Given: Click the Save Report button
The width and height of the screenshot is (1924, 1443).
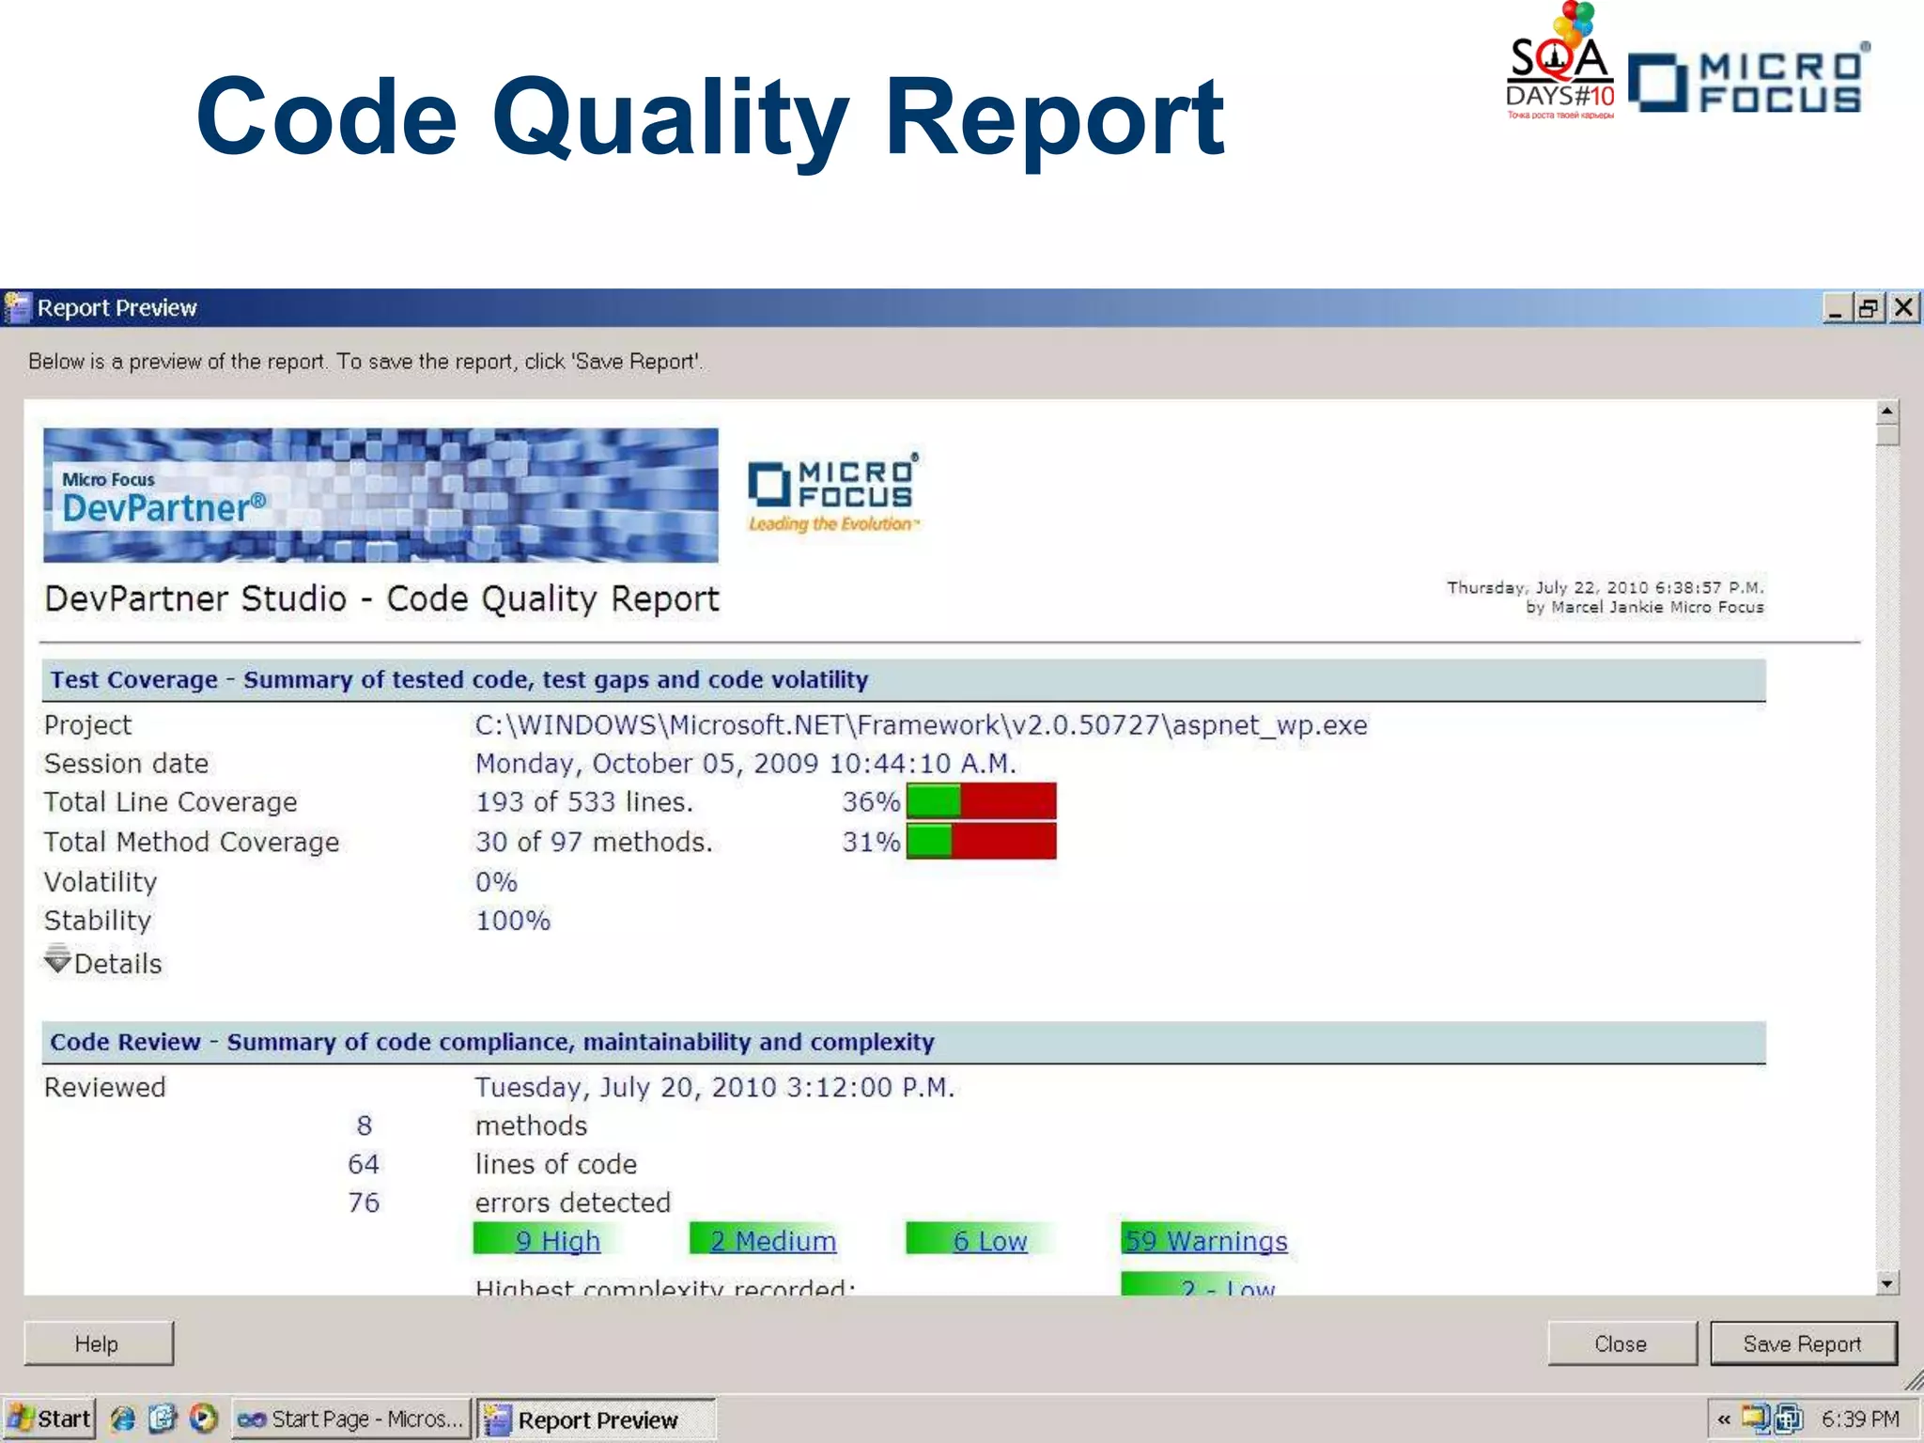Looking at the screenshot, I should (1803, 1343).
